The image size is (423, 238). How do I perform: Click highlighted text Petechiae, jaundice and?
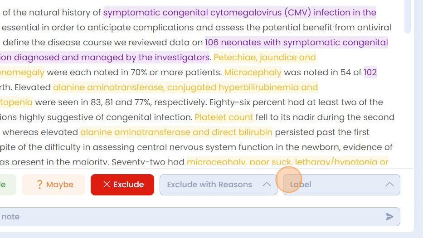265,57
